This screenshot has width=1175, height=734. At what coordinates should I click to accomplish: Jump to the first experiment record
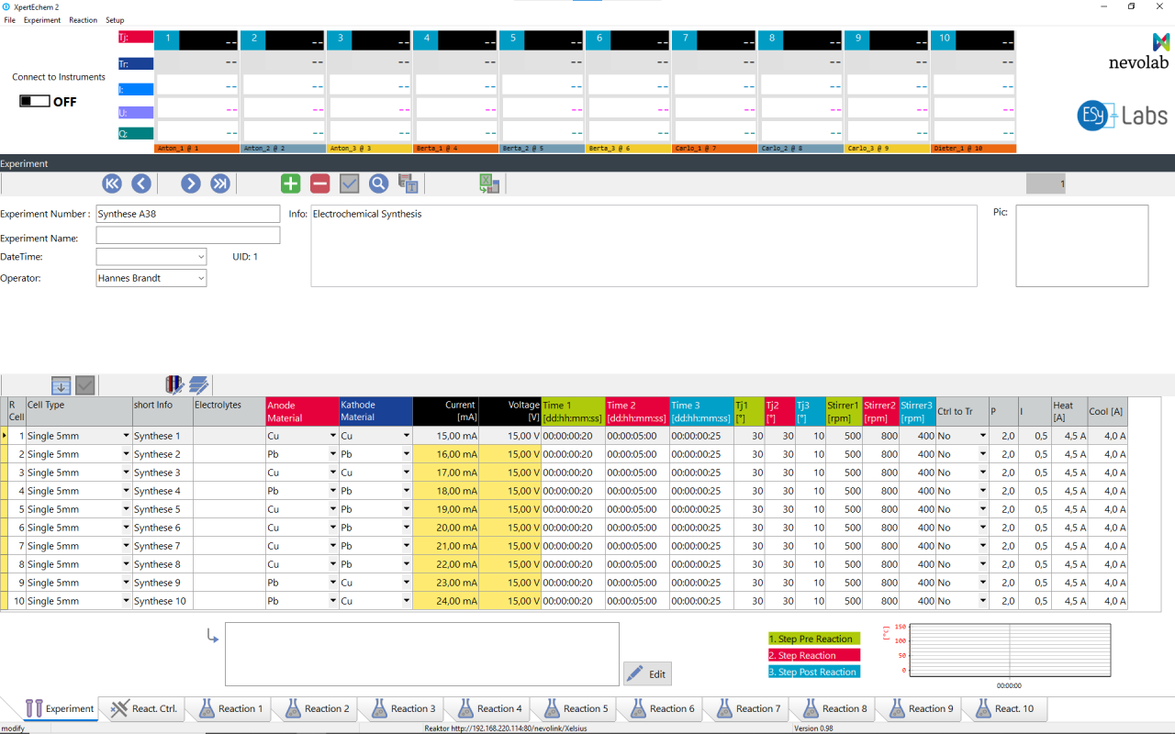tap(112, 183)
